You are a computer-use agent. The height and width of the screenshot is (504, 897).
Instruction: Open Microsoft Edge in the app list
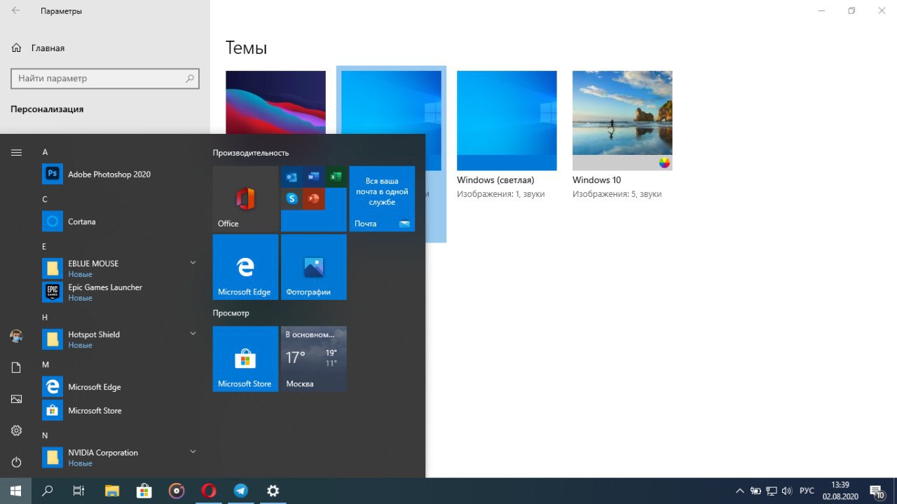(x=119, y=387)
